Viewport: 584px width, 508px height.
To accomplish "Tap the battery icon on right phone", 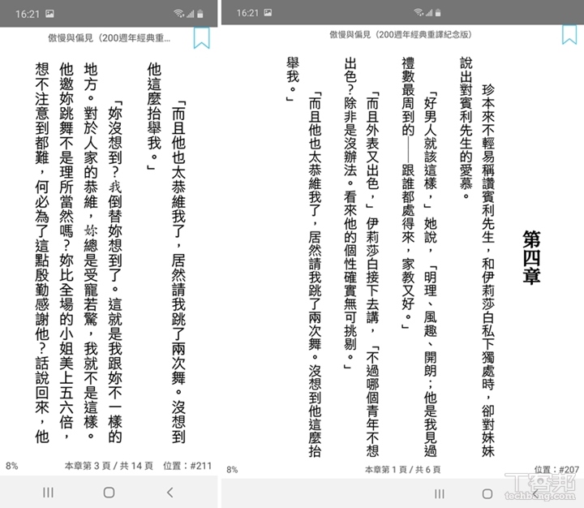I will coord(438,13).
